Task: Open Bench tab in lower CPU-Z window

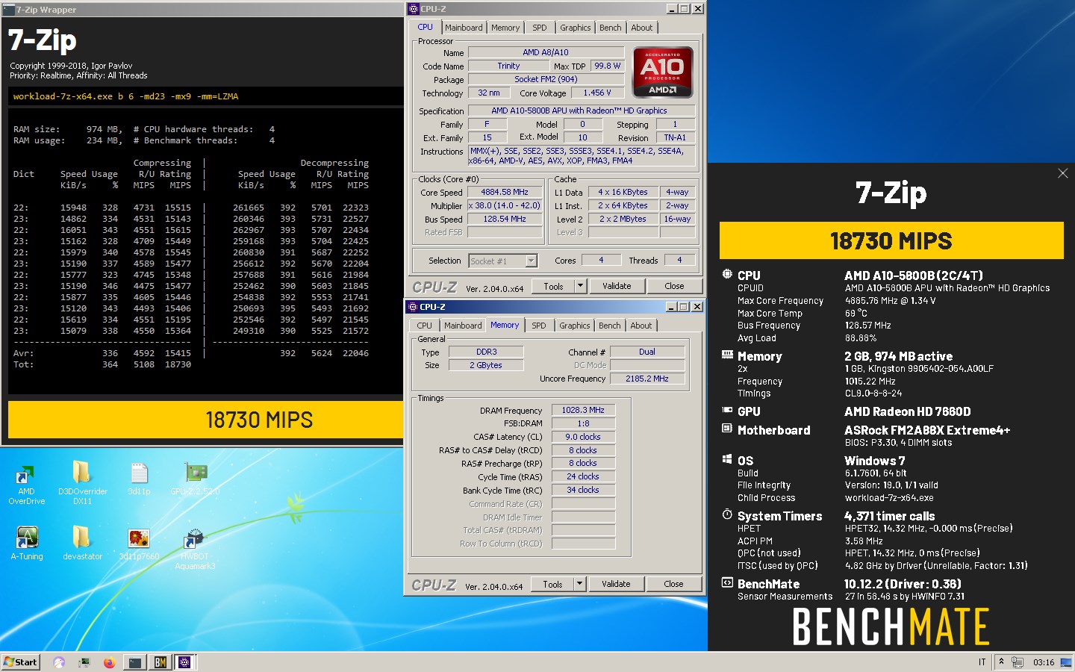Action: (x=610, y=326)
